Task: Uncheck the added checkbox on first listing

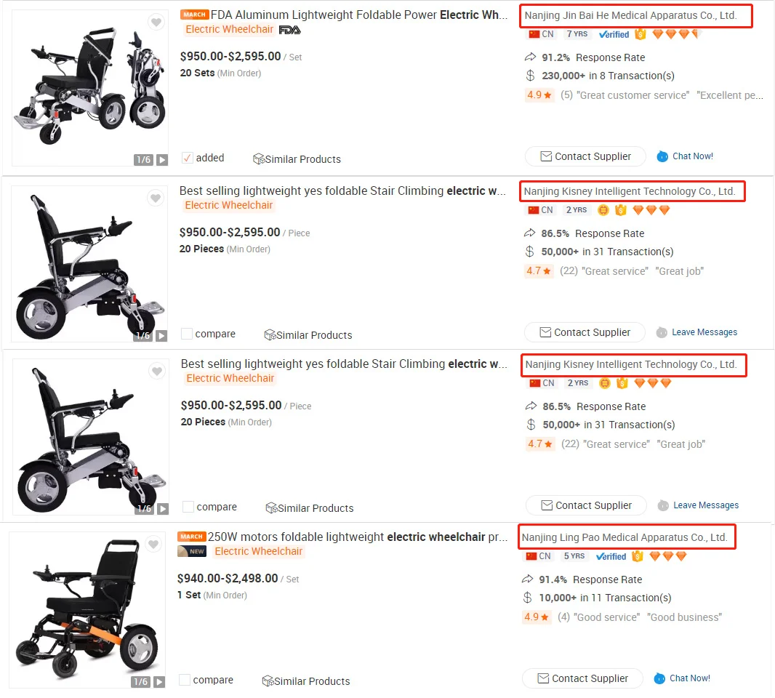Action: coord(188,158)
